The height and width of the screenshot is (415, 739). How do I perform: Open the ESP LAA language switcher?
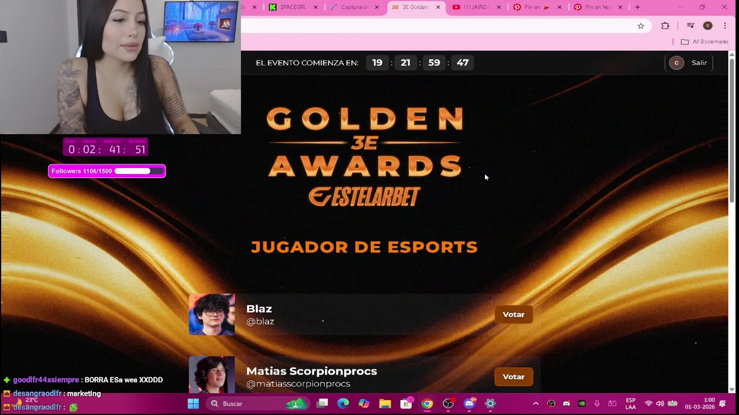630,403
